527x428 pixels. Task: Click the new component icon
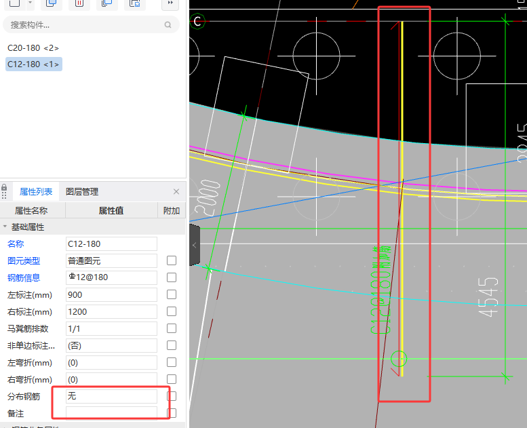[14, 3]
